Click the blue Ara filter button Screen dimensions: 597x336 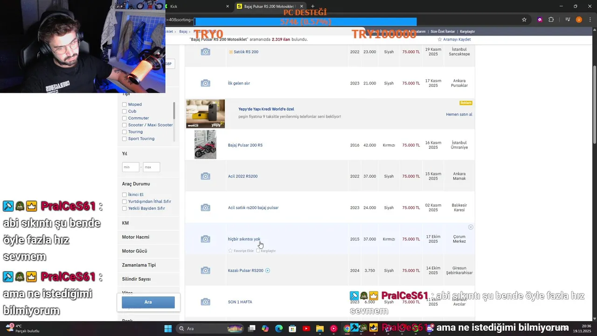click(148, 302)
